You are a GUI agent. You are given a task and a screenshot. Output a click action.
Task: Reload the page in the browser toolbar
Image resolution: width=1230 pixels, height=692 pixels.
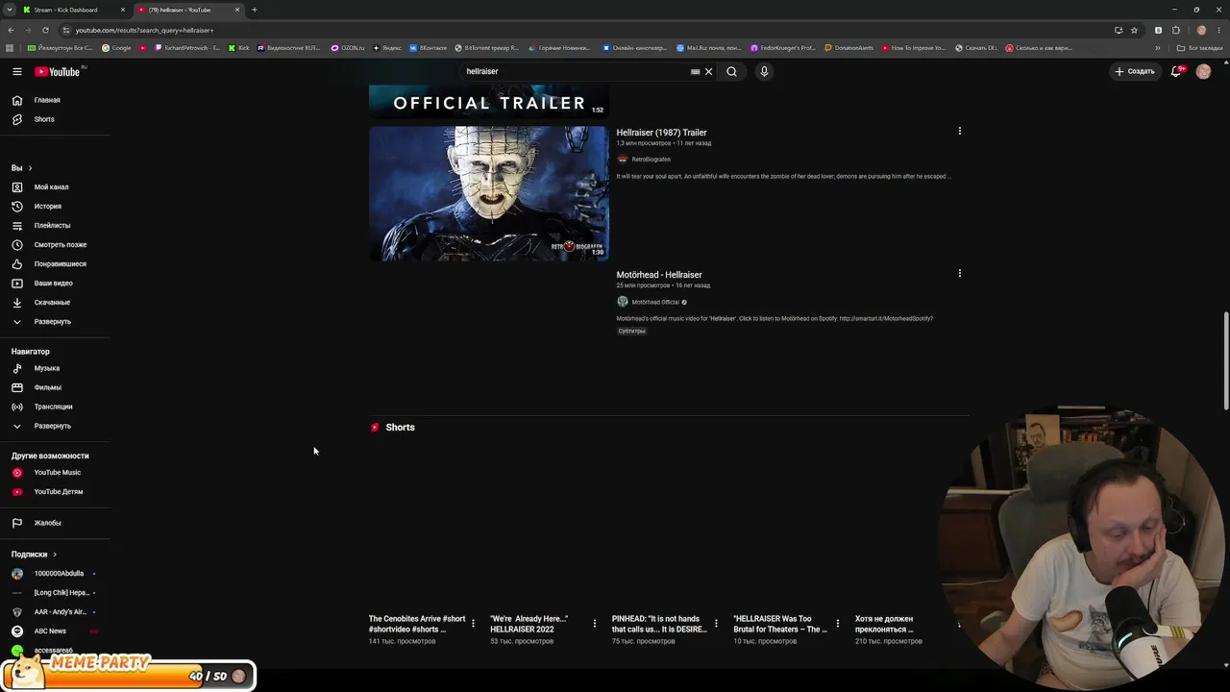pos(45,30)
